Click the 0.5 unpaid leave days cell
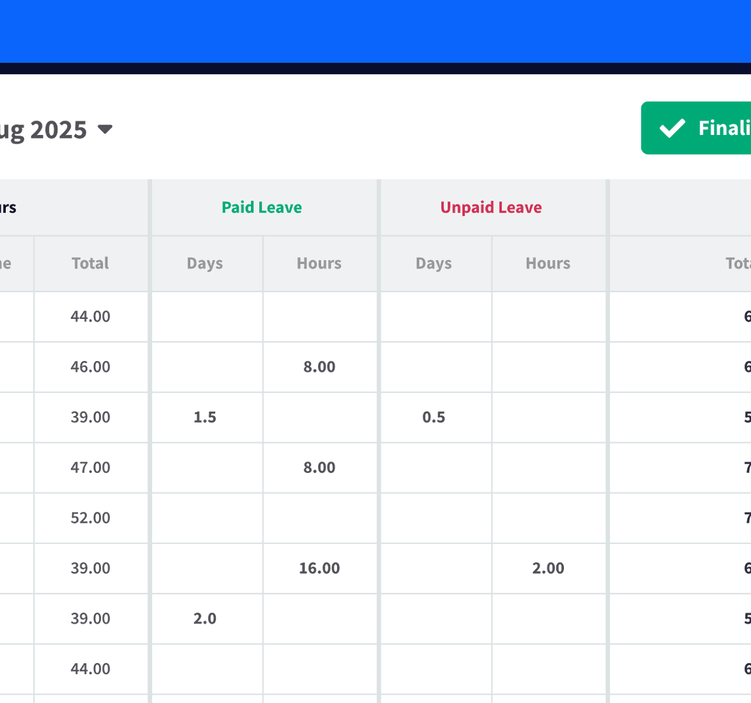This screenshot has height=703, width=751. pyautogui.click(x=434, y=417)
